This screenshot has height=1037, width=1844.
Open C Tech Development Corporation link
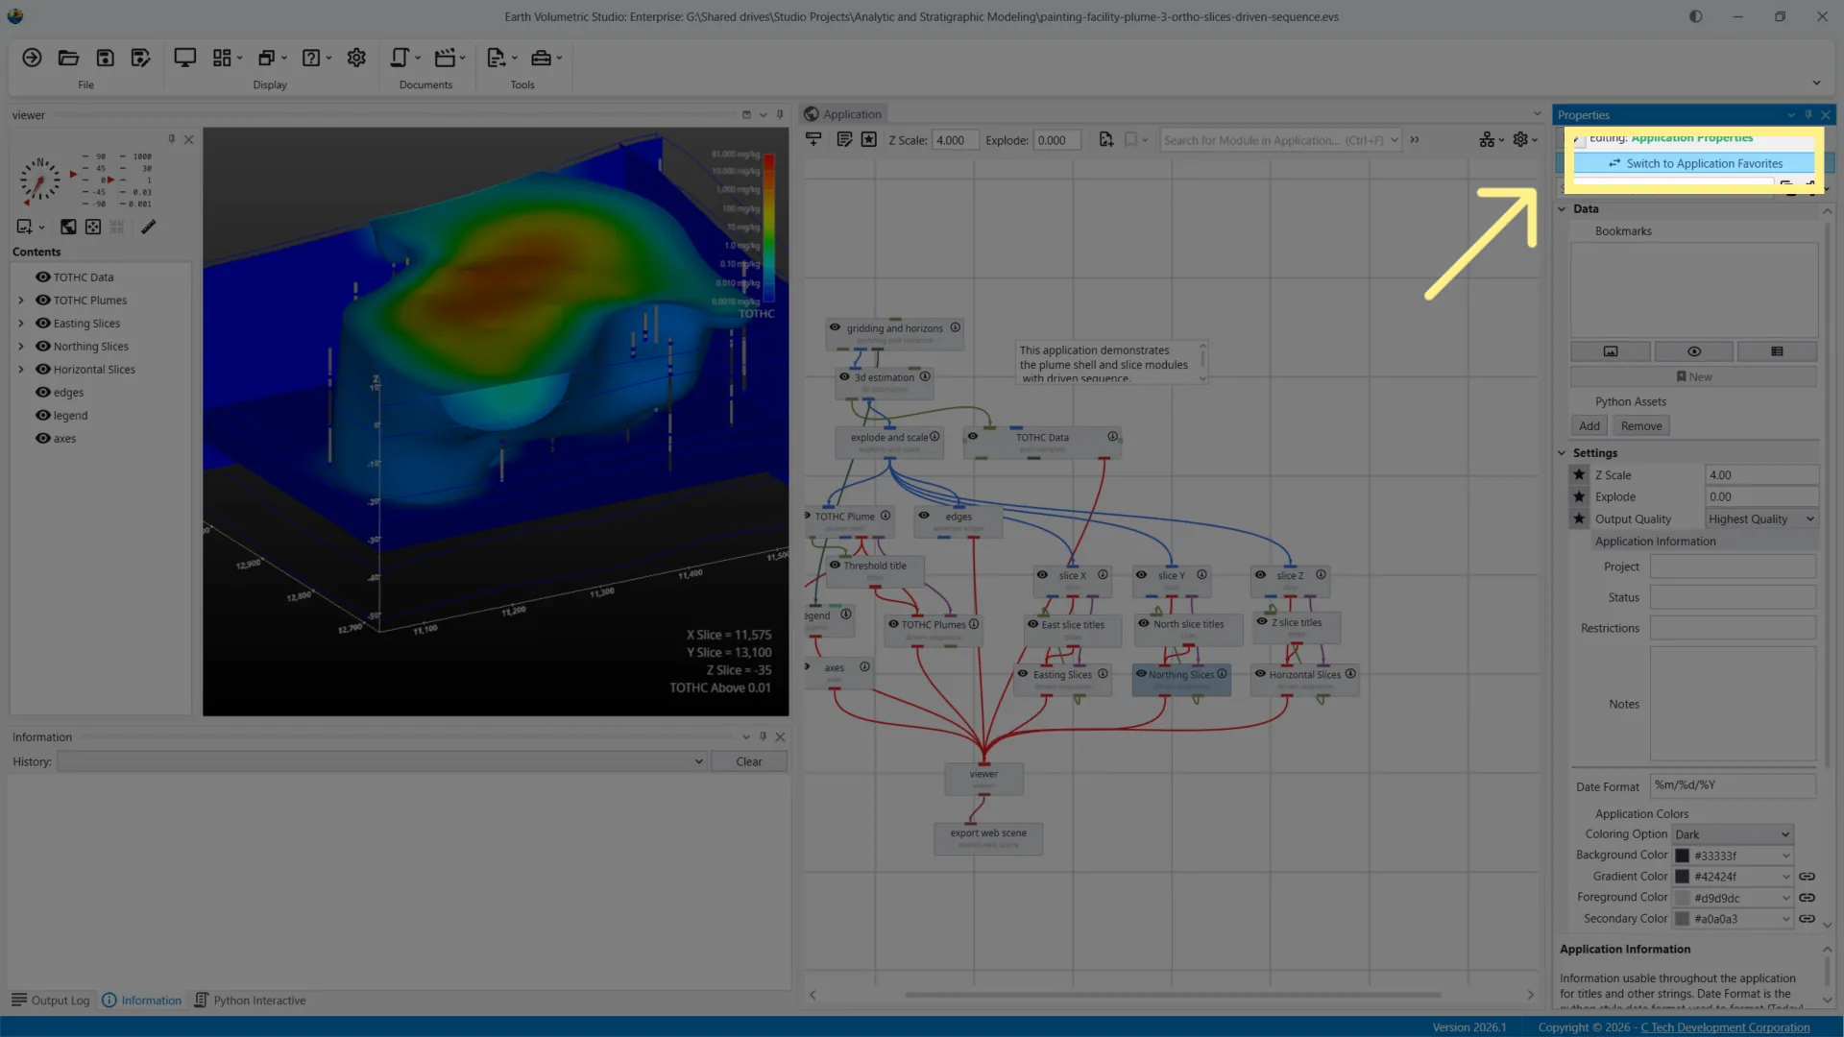pyautogui.click(x=1725, y=1027)
